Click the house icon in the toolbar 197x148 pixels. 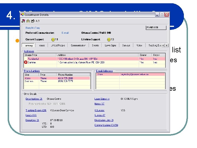(x=28, y=21)
